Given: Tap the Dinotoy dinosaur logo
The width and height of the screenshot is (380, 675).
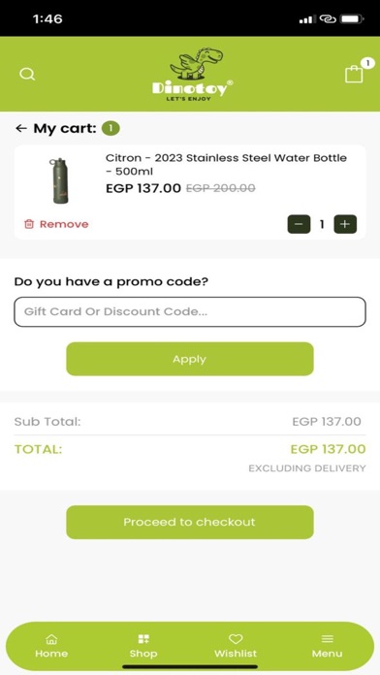Looking at the screenshot, I should (x=192, y=74).
